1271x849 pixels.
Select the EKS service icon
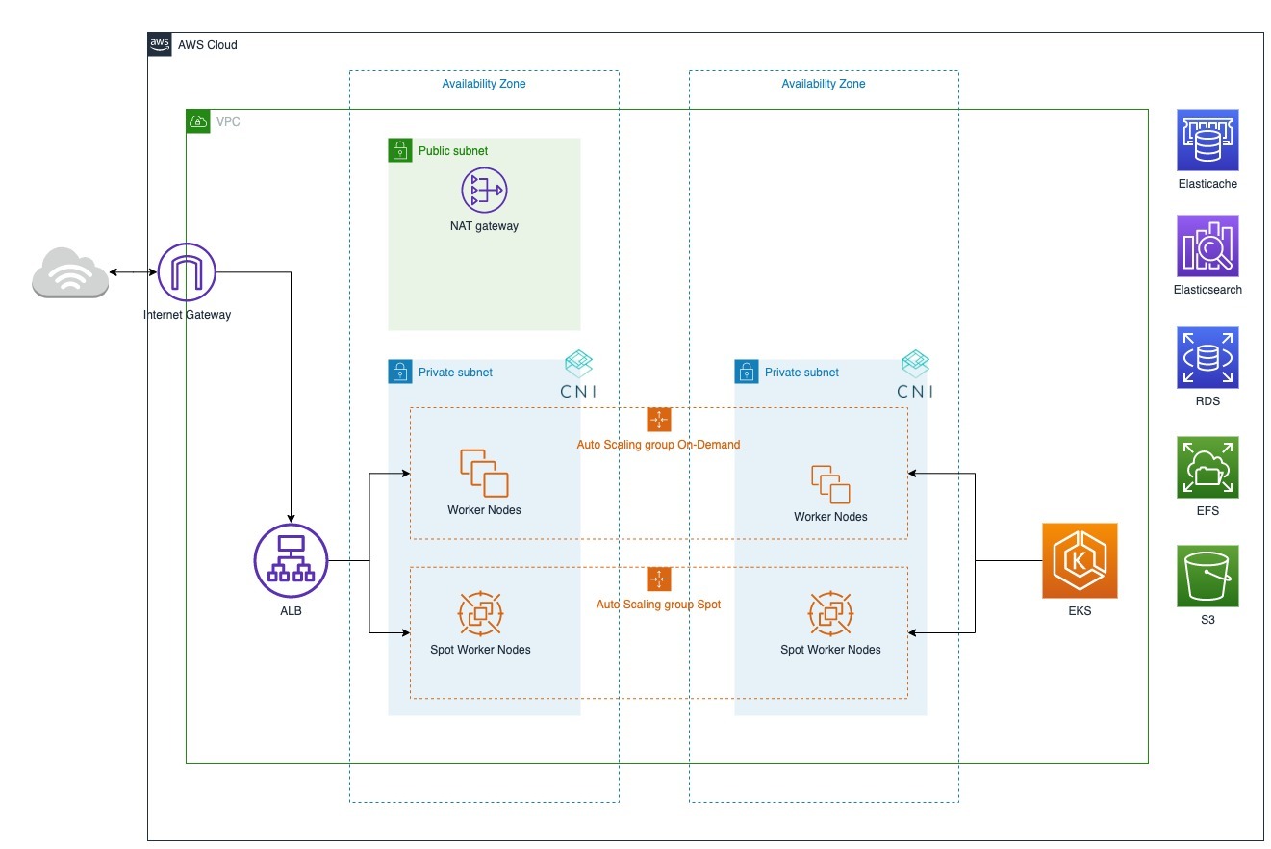pyautogui.click(x=1080, y=560)
